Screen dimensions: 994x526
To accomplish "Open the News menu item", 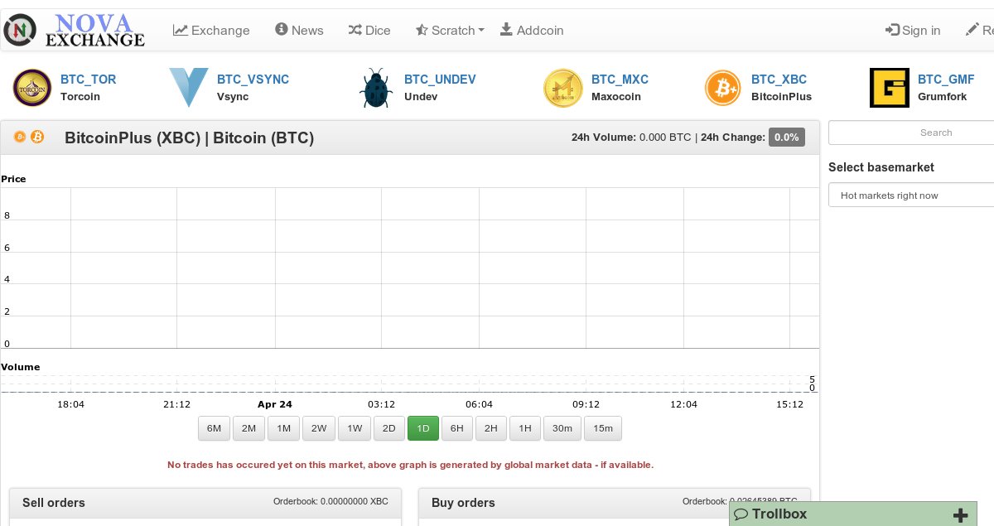I will 299,30.
